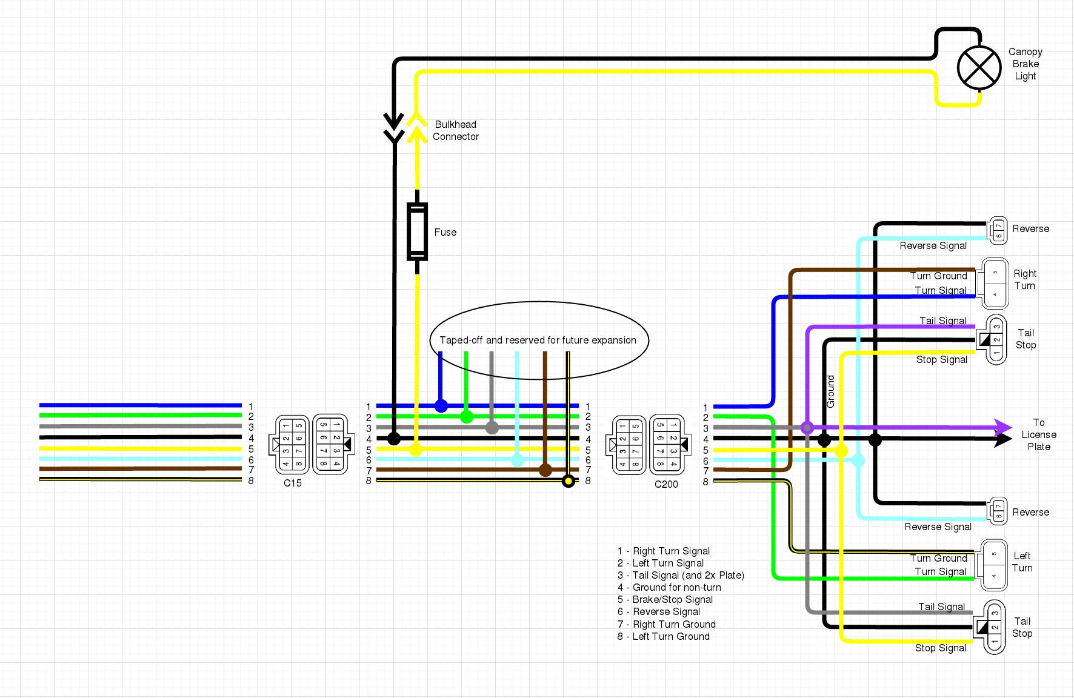This screenshot has width=1074, height=698.
Task: Click legend entry '1 - Right Turn Signal'
Action: pyautogui.click(x=664, y=551)
